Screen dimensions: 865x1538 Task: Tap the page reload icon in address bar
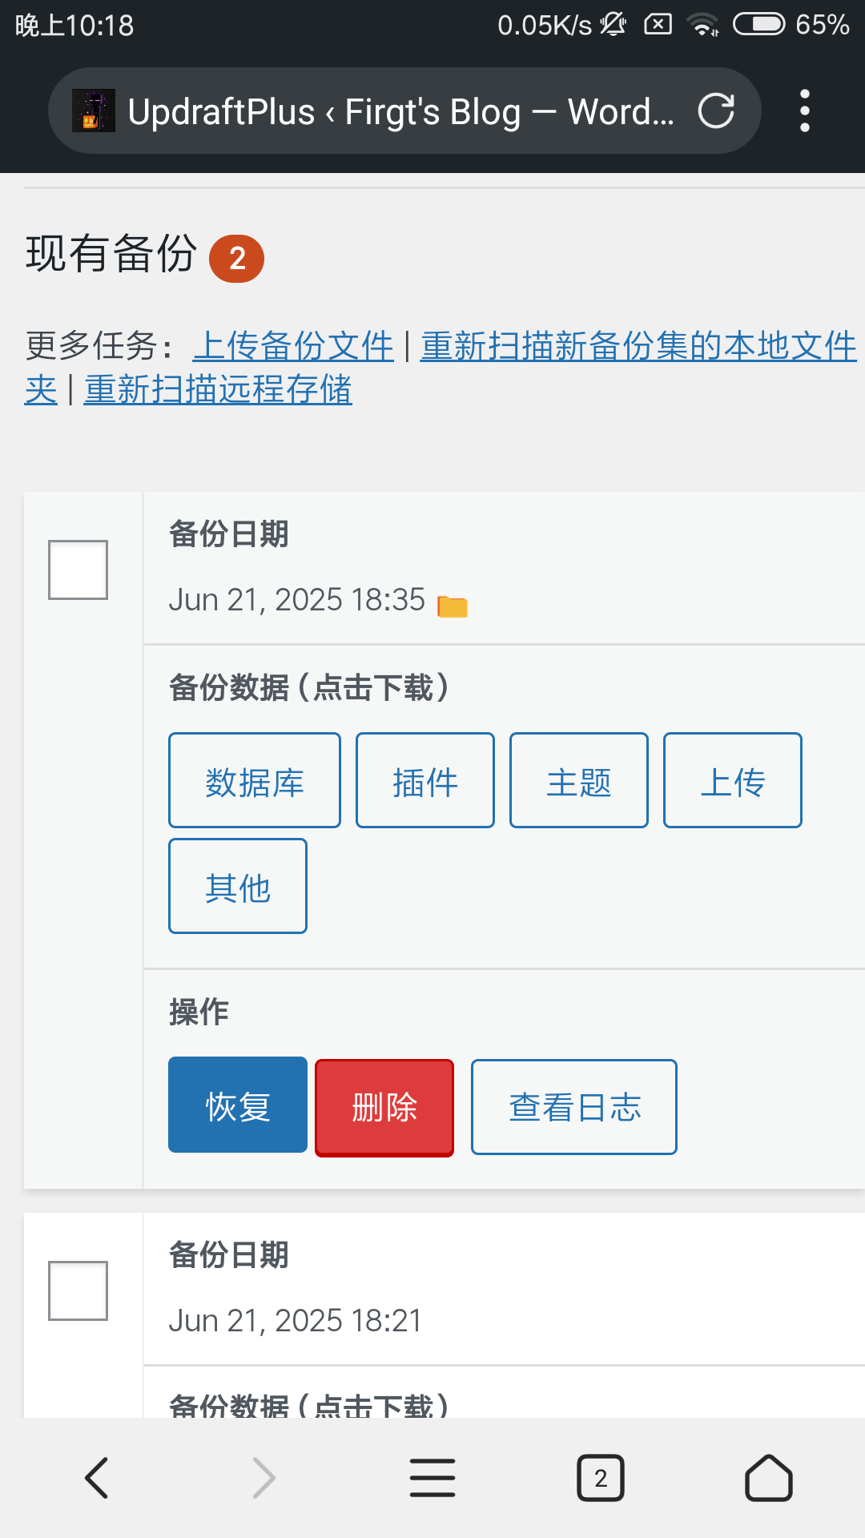pyautogui.click(x=716, y=111)
